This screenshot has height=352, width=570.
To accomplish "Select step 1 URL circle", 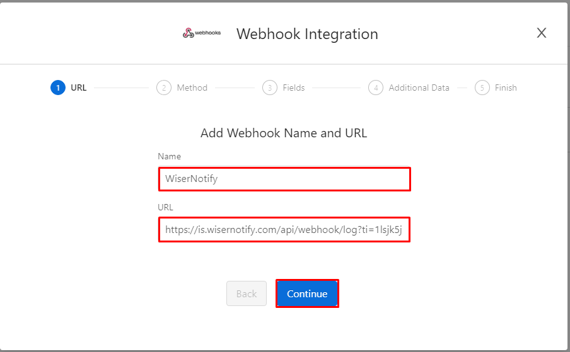I will pos(58,88).
